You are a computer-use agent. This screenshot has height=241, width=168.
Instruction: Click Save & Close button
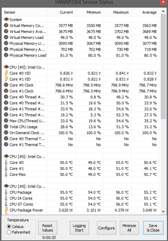pyautogui.click(x=153, y=228)
